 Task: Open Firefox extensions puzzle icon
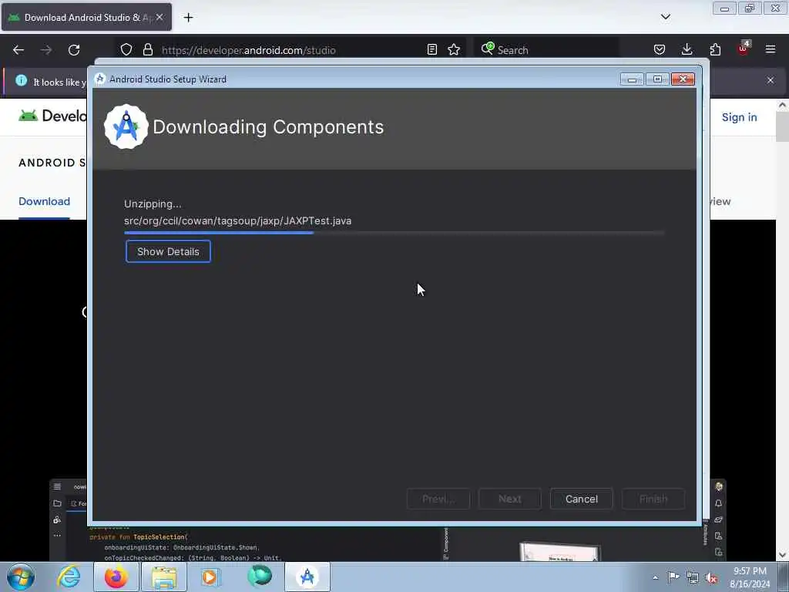click(715, 49)
